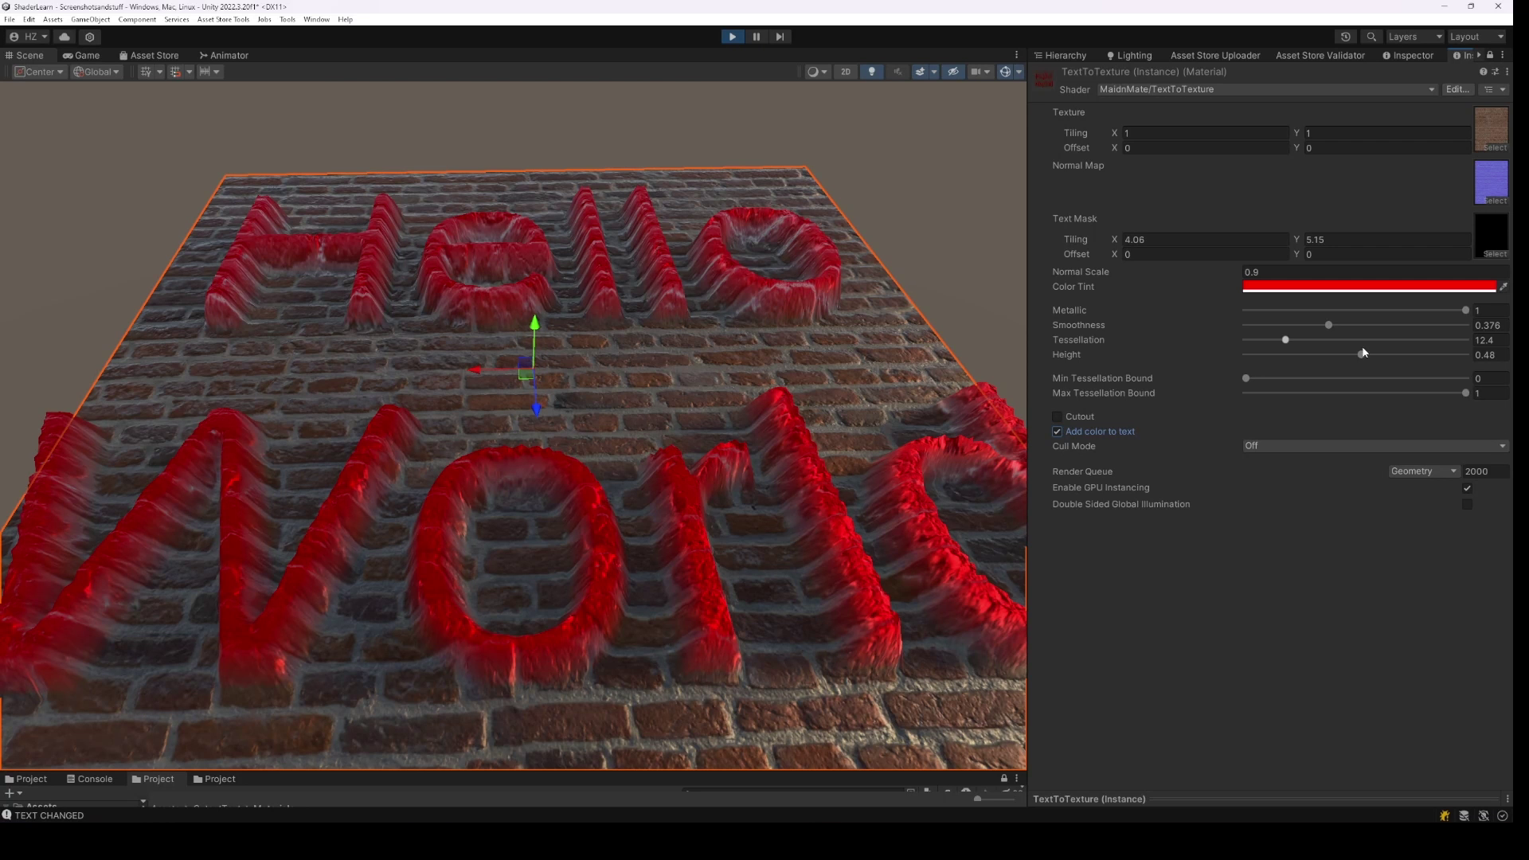This screenshot has width=1529, height=860.
Task: Open the HZ account dropdown
Action: pyautogui.click(x=28, y=37)
